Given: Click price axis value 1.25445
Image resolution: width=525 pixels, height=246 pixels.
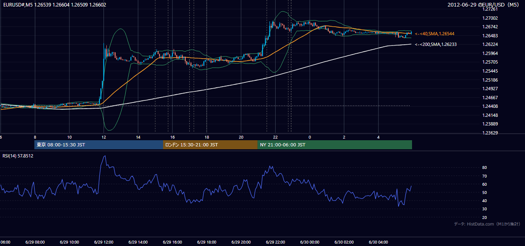Looking at the screenshot, I should pyautogui.click(x=490, y=71).
